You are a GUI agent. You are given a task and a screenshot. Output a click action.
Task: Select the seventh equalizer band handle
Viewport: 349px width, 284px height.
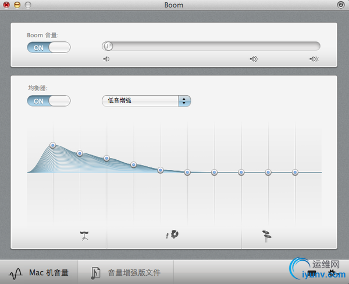click(214, 172)
